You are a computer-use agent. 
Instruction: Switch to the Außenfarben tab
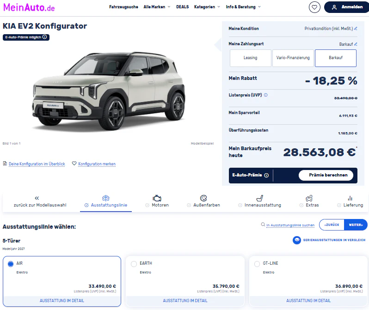coord(203,202)
